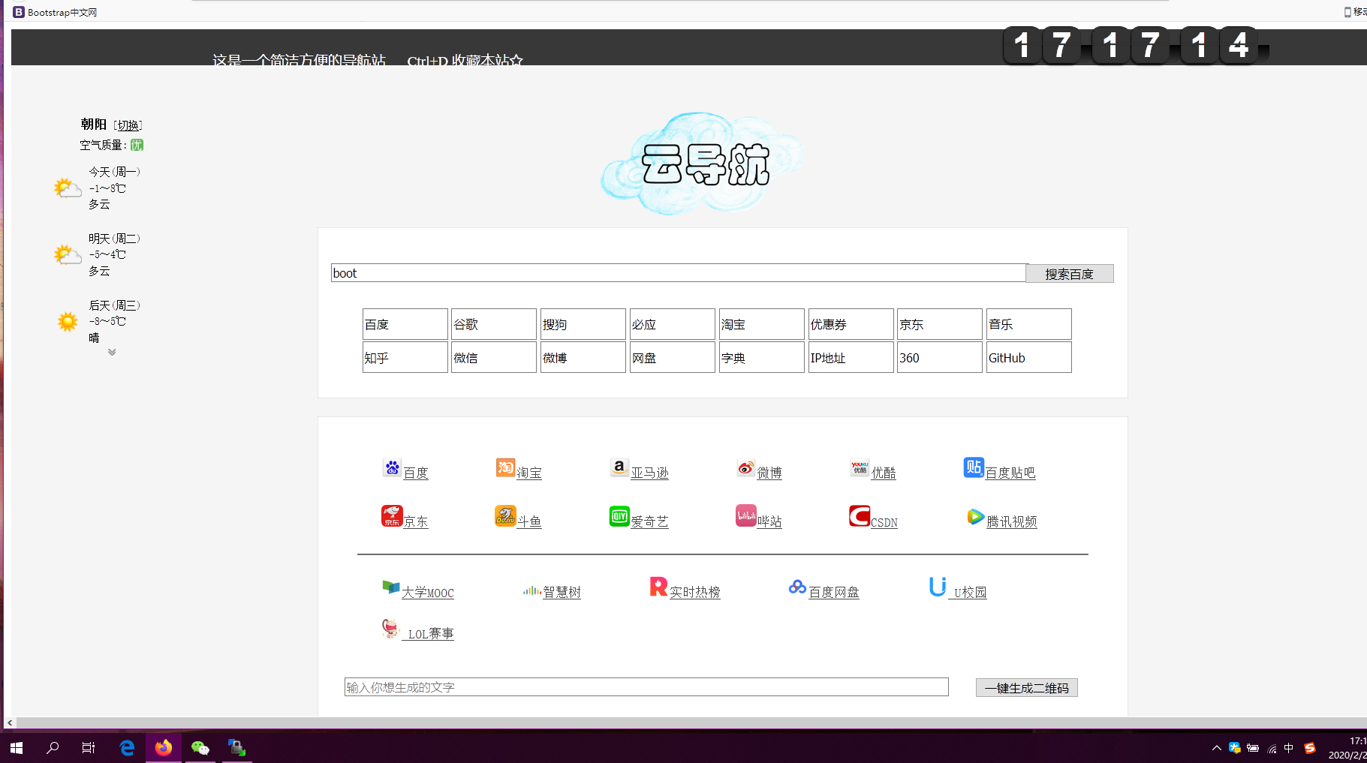Open WeChat from taskbar
Viewport: 1367px width, 763px height.
click(200, 747)
